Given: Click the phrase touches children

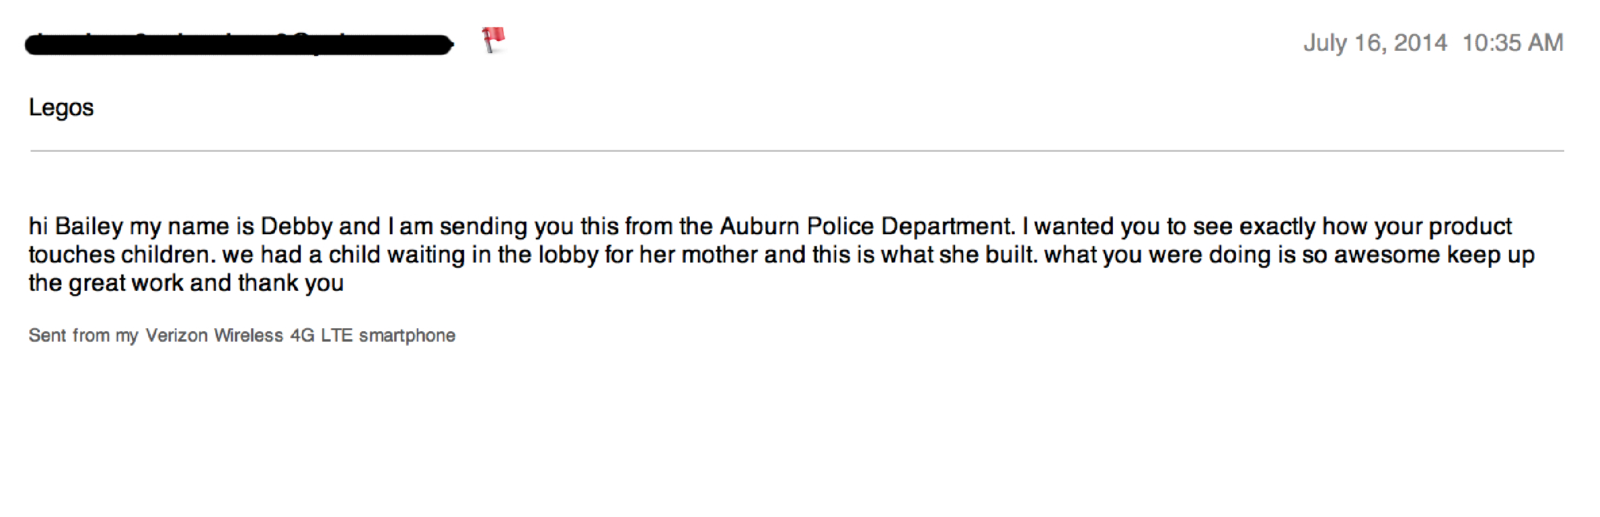Looking at the screenshot, I should [118, 254].
